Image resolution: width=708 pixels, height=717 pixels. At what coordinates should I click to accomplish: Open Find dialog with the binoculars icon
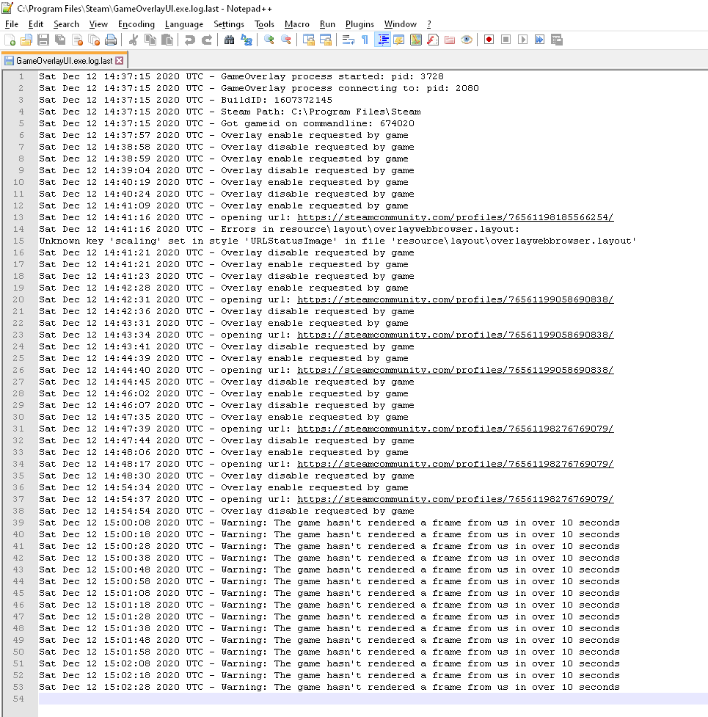pyautogui.click(x=230, y=40)
